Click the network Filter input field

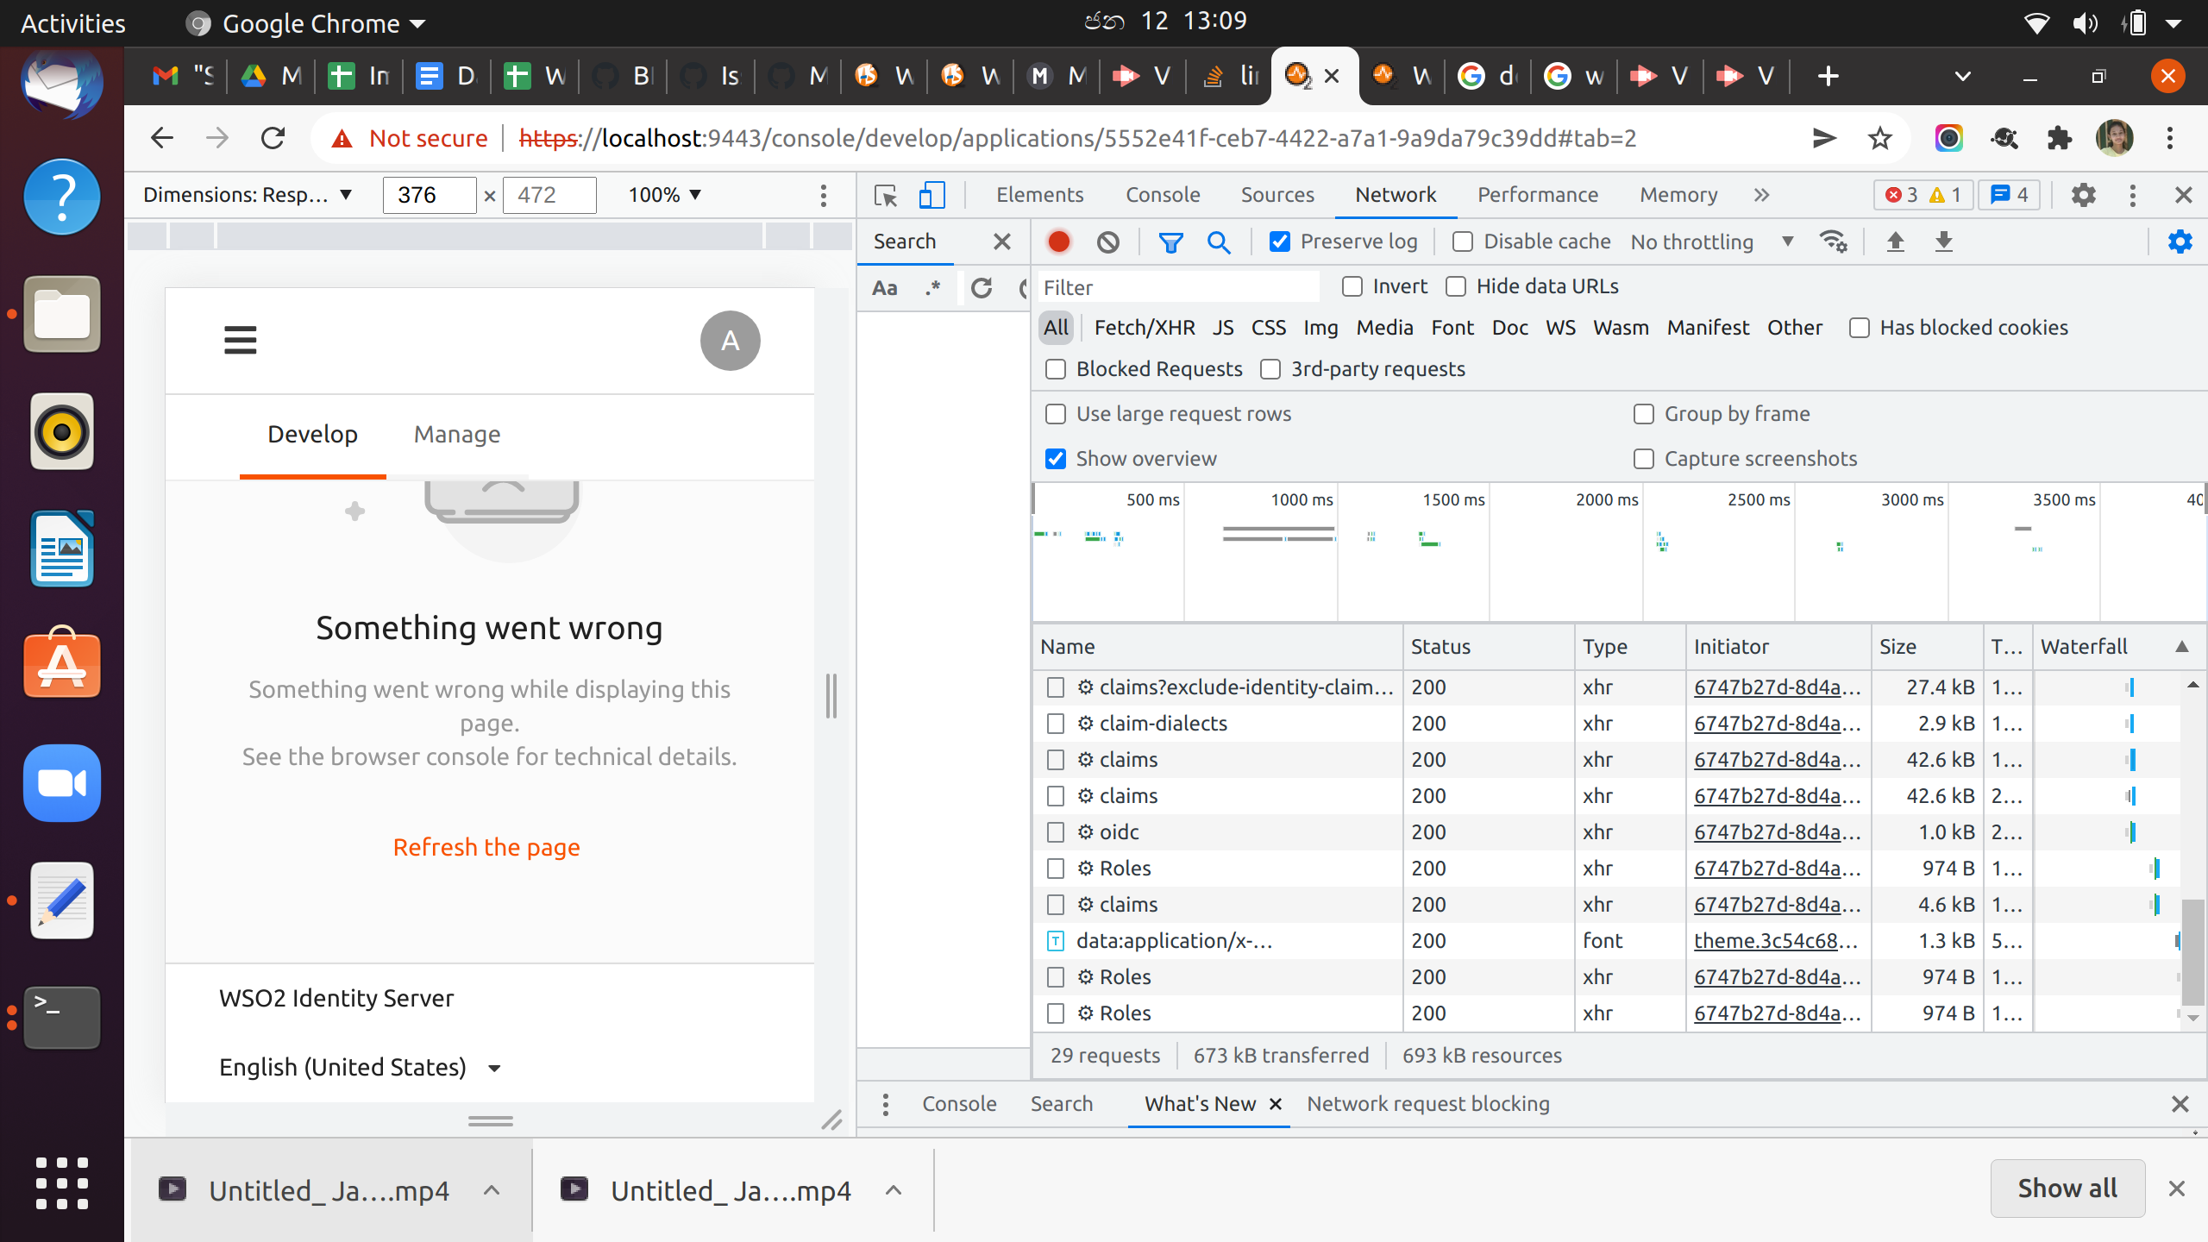[1176, 287]
